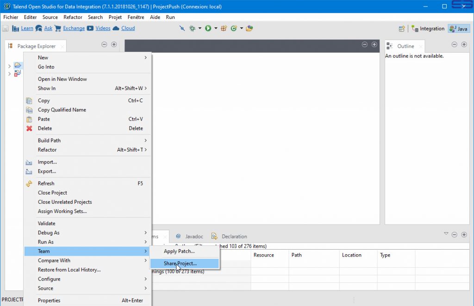
Task: Click the Open Perspective icon
Action: click(x=402, y=29)
